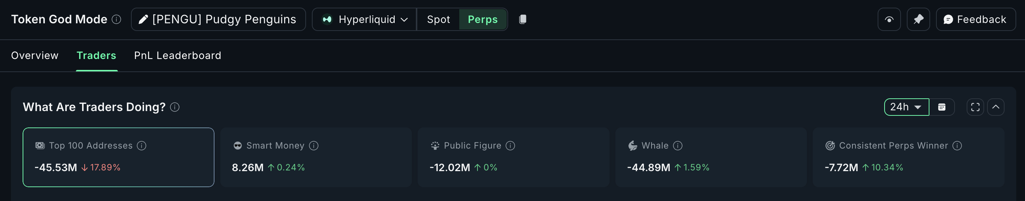Go to the Overview tab

click(35, 56)
